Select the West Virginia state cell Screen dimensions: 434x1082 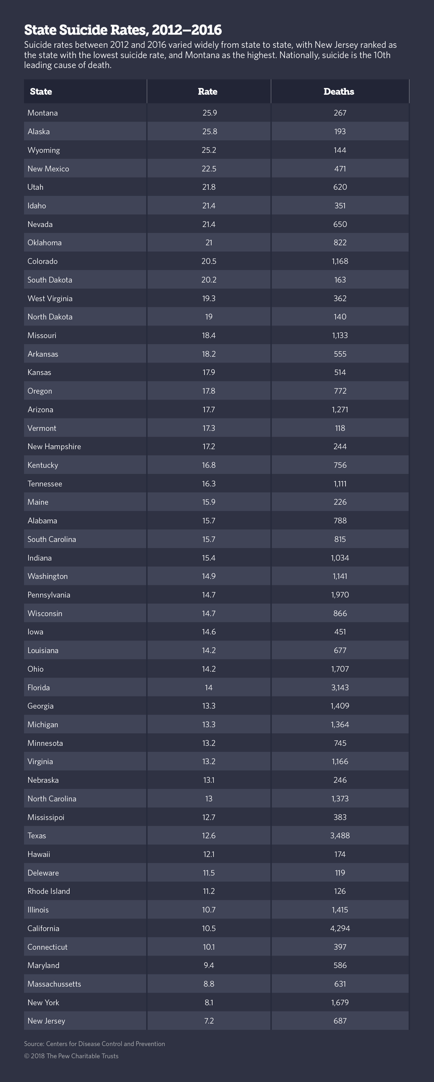click(x=50, y=299)
